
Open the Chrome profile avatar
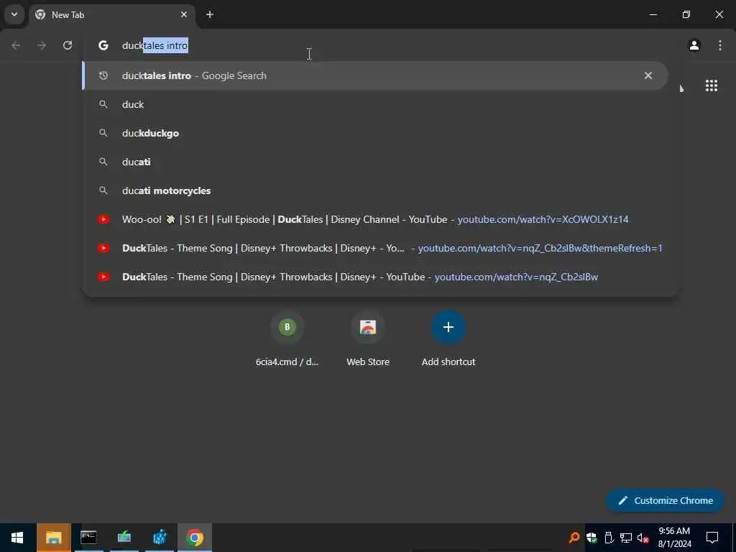click(694, 45)
